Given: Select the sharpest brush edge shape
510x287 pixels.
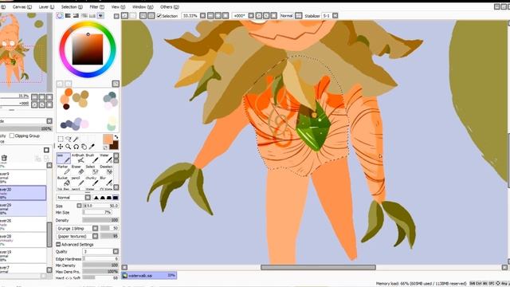Looking at the screenshot, I should tap(116, 198).
